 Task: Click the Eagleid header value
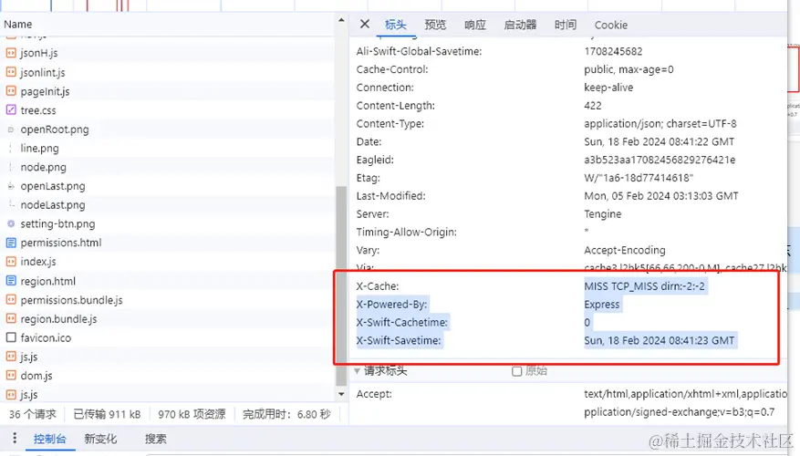click(660, 160)
